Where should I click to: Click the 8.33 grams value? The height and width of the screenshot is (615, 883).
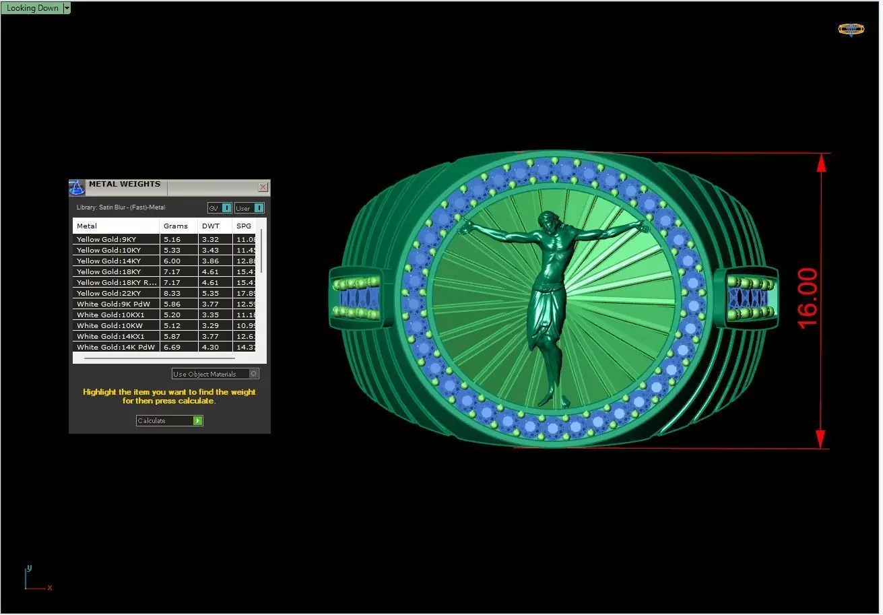click(x=172, y=293)
